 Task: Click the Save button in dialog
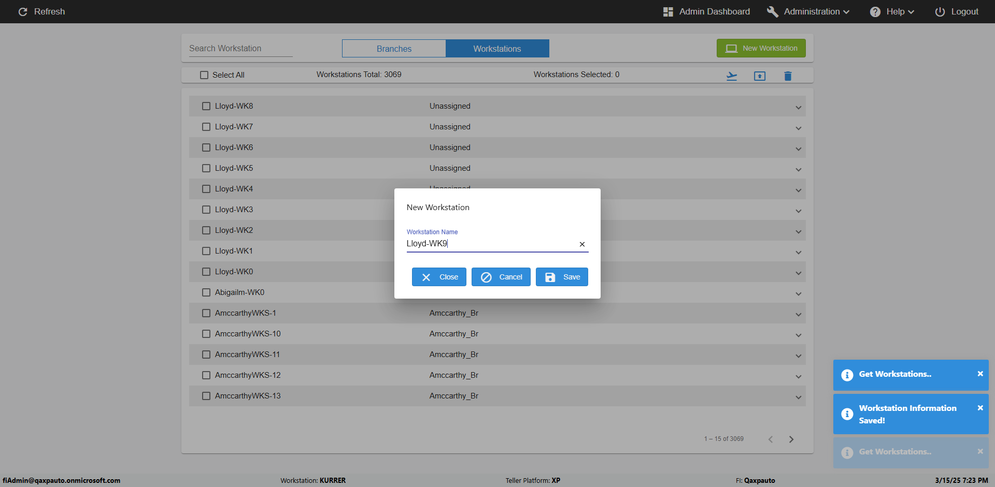click(562, 277)
